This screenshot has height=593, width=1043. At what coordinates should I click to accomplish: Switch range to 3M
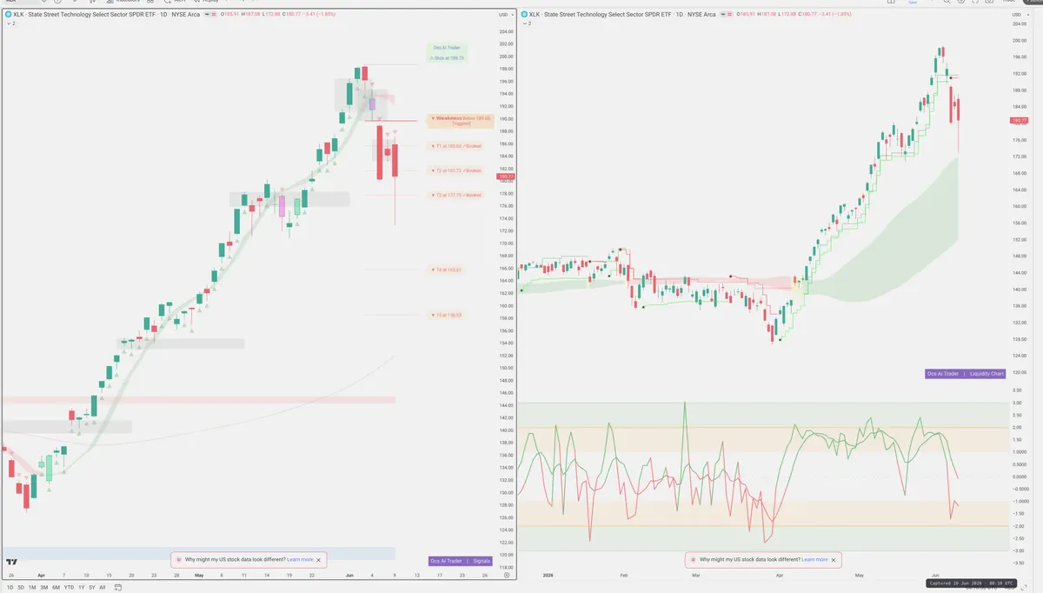click(44, 588)
